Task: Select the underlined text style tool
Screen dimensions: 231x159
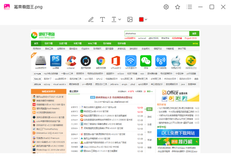Action: pyautogui.click(x=114, y=20)
